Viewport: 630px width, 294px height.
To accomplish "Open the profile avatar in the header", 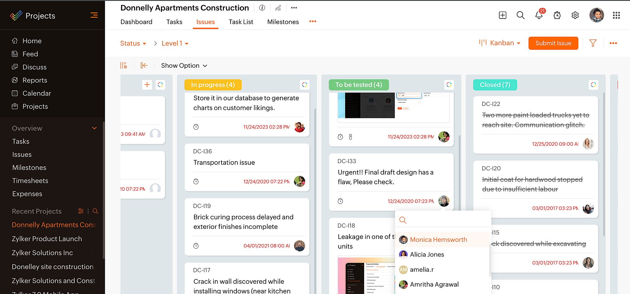I will pos(597,15).
